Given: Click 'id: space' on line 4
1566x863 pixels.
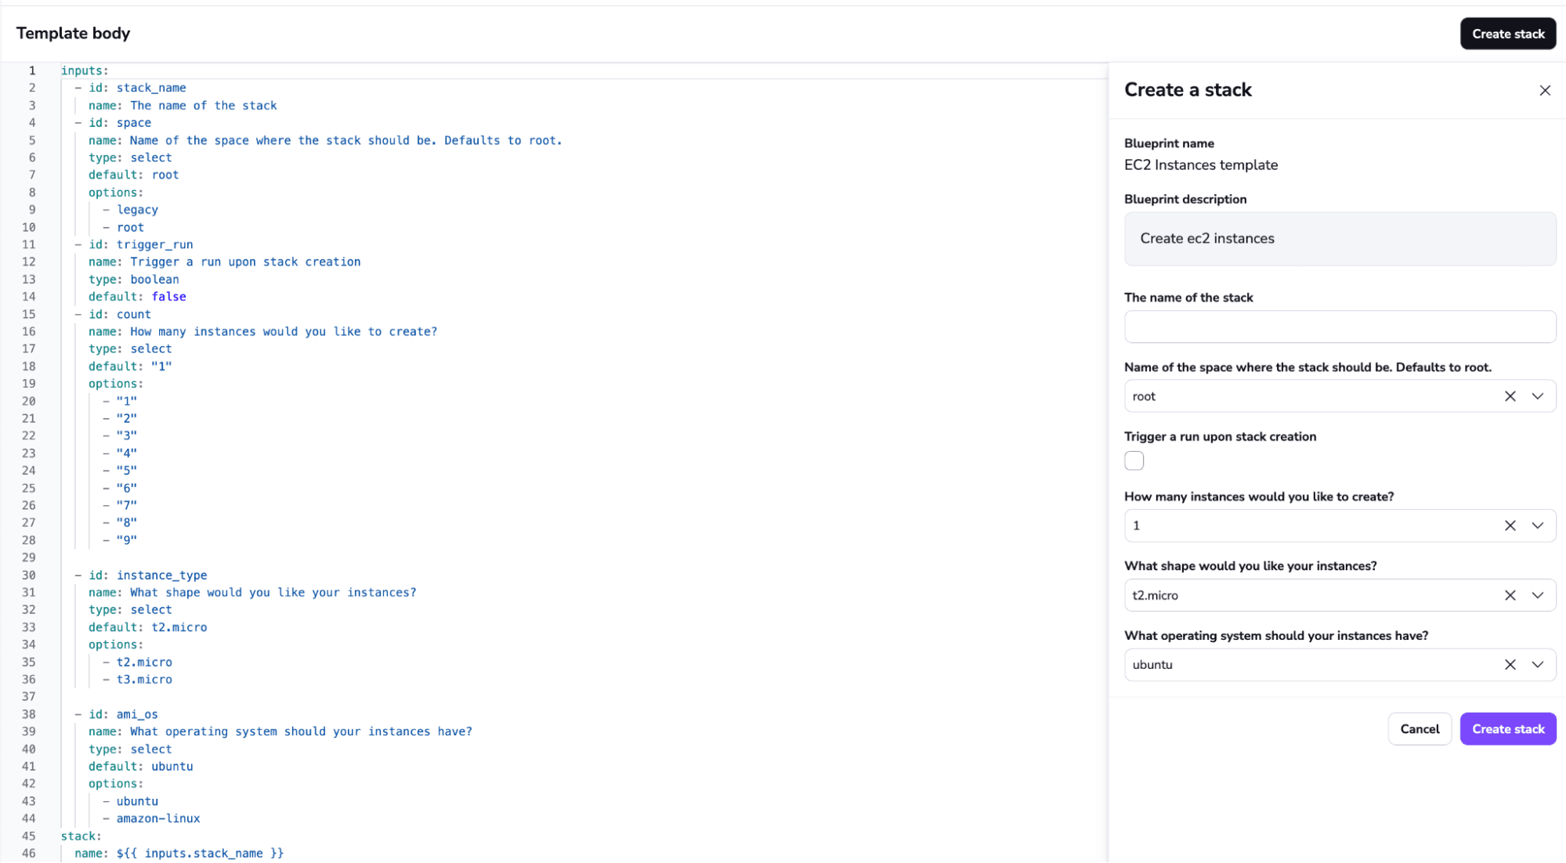Looking at the screenshot, I should pos(120,123).
